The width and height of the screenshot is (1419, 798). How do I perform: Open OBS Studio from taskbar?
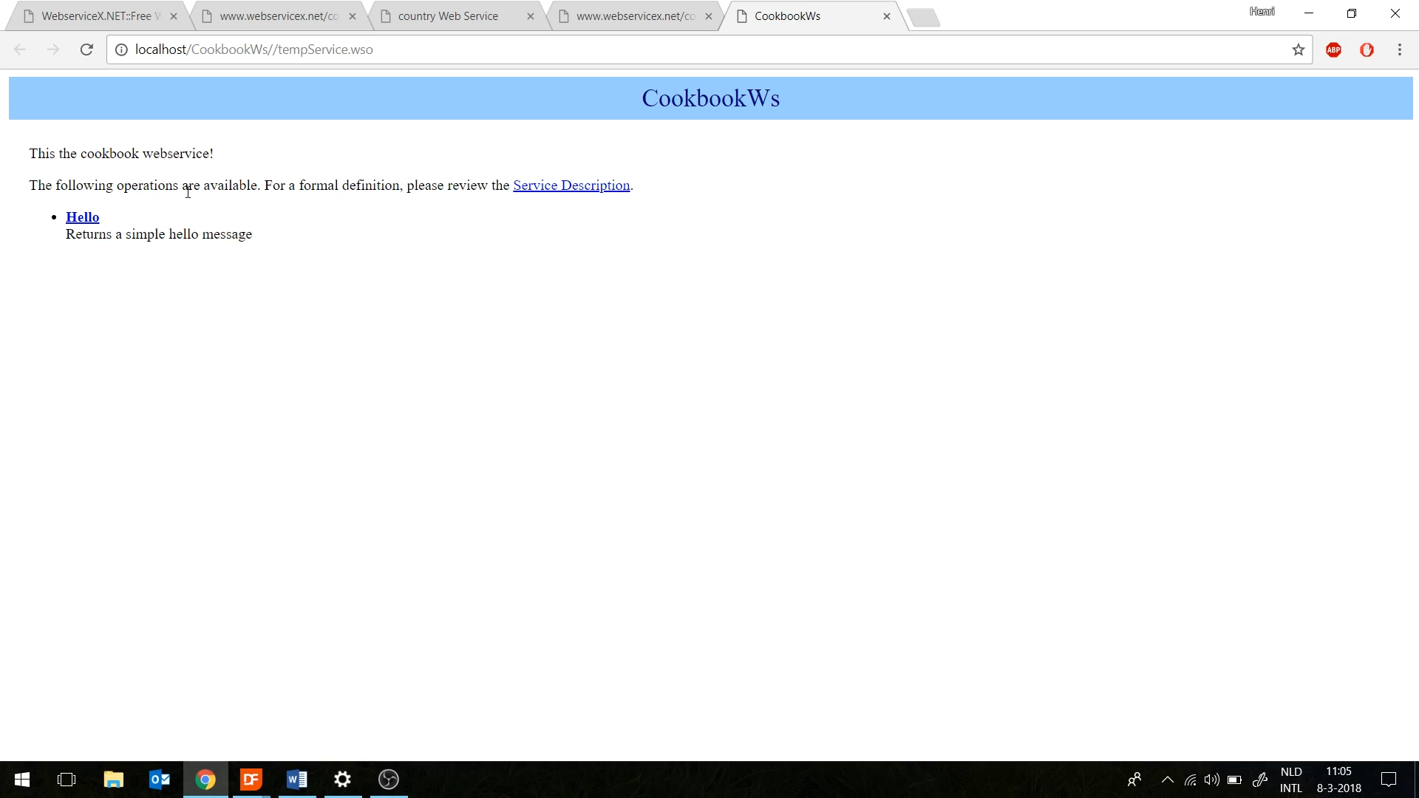point(389,780)
